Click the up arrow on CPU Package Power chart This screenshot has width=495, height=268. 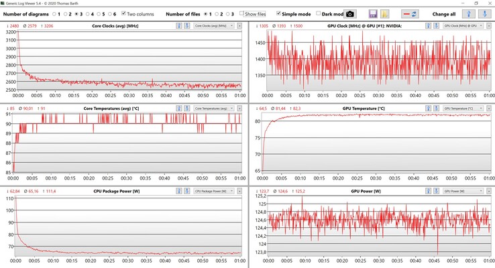point(179,191)
